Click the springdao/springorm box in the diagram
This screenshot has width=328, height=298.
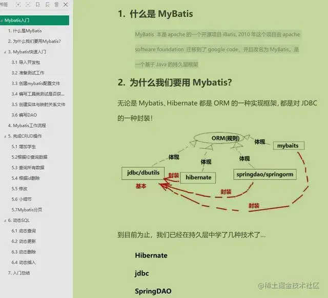(265, 174)
